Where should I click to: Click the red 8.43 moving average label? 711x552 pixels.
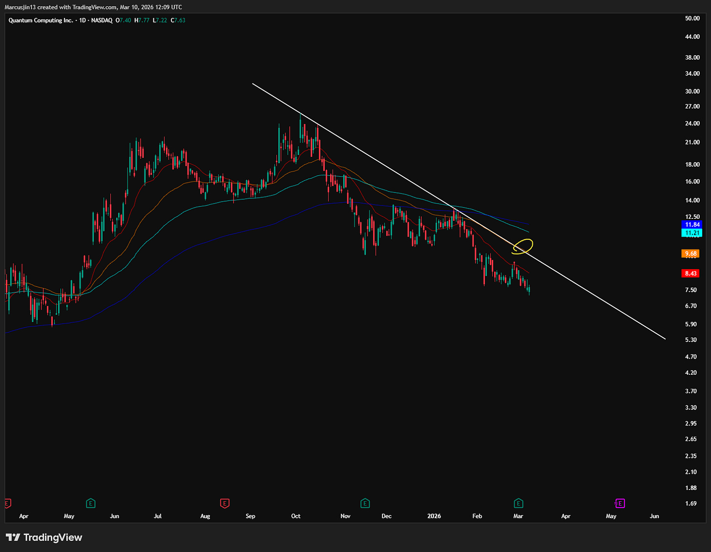690,274
